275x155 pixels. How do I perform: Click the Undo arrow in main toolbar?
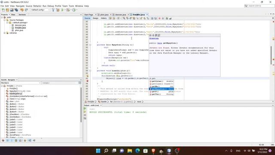coord(22,10)
